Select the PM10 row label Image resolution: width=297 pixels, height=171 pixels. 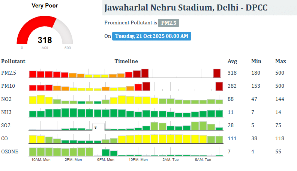point(8,86)
